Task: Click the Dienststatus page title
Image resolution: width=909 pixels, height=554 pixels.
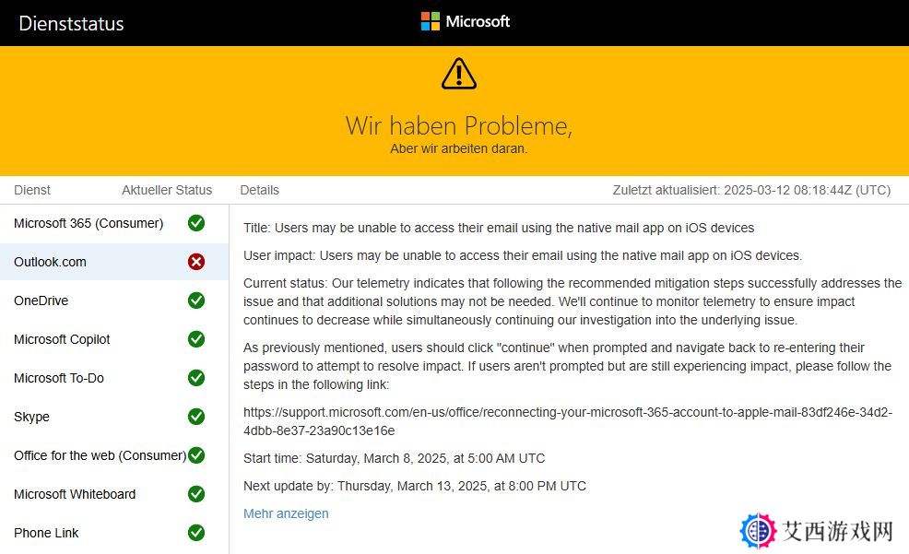Action: tap(71, 23)
